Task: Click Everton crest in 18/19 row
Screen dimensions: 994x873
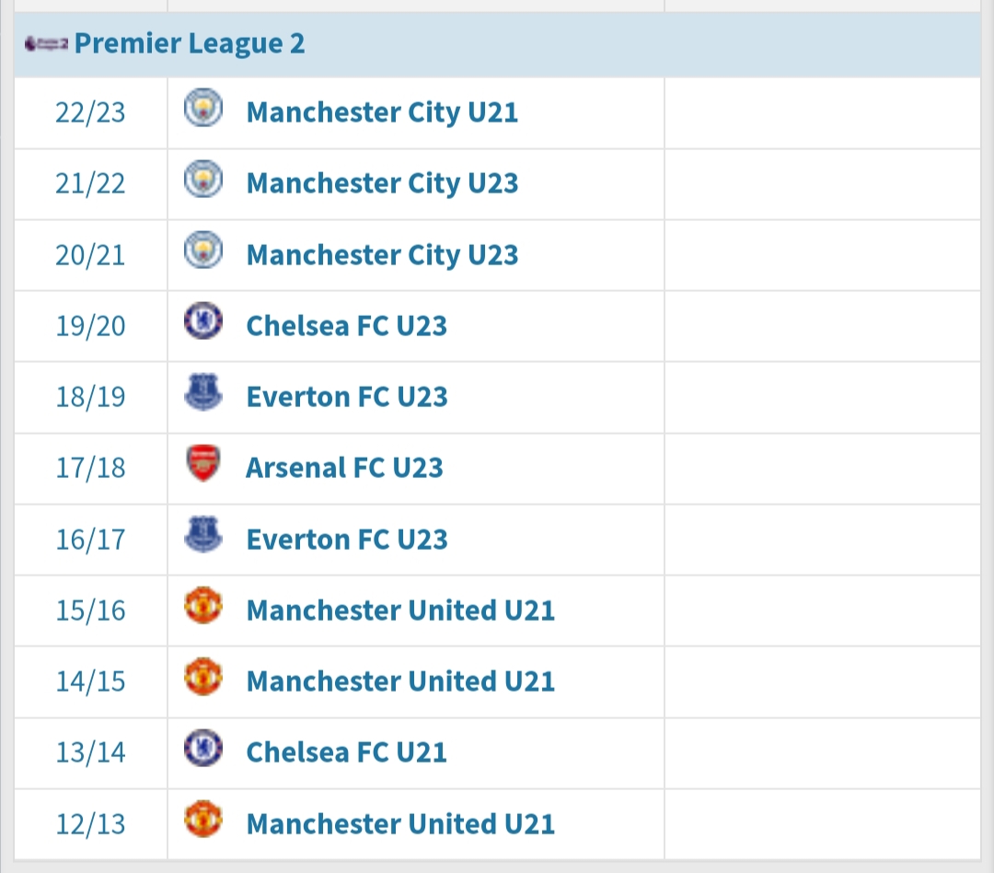Action: click(x=202, y=392)
